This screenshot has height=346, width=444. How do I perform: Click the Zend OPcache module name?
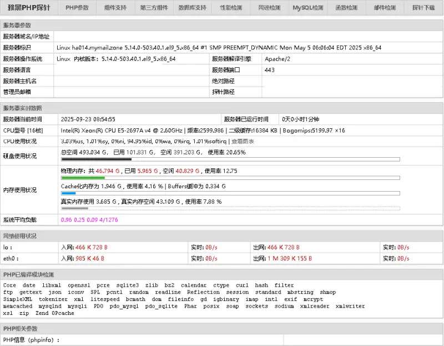tap(54, 313)
